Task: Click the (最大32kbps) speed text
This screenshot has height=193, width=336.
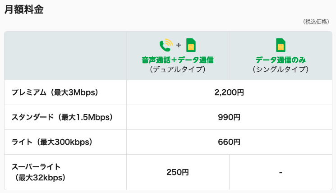Action: [x=40, y=178]
